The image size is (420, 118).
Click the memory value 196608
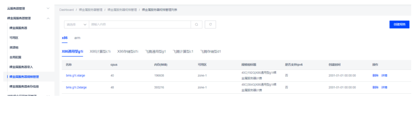159,75
